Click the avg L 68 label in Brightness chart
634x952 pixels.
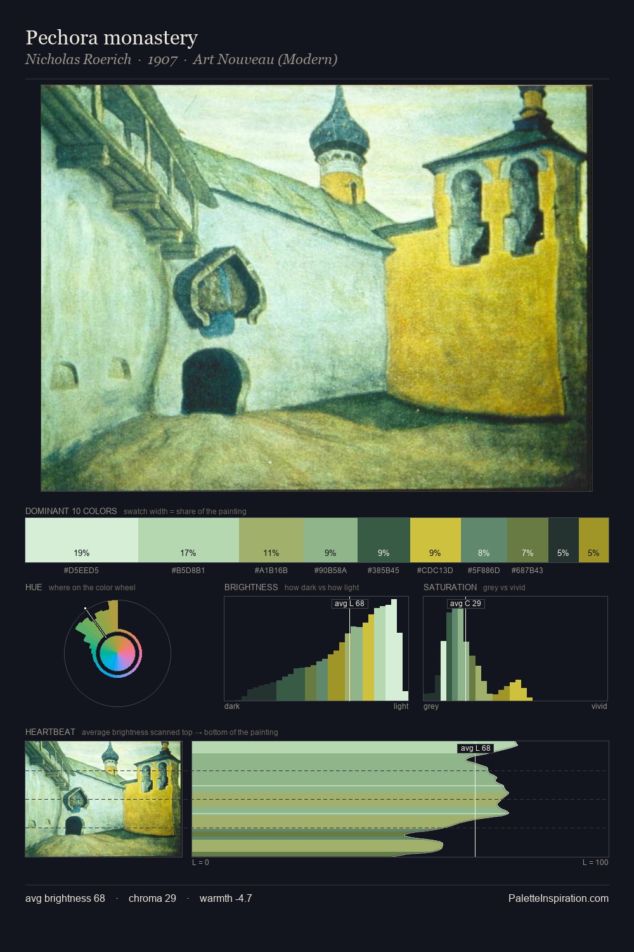pyautogui.click(x=350, y=604)
